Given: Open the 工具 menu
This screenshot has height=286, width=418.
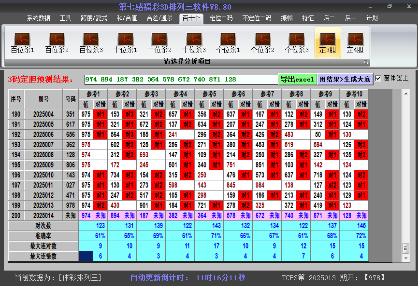Looking at the screenshot, I should point(65,18).
